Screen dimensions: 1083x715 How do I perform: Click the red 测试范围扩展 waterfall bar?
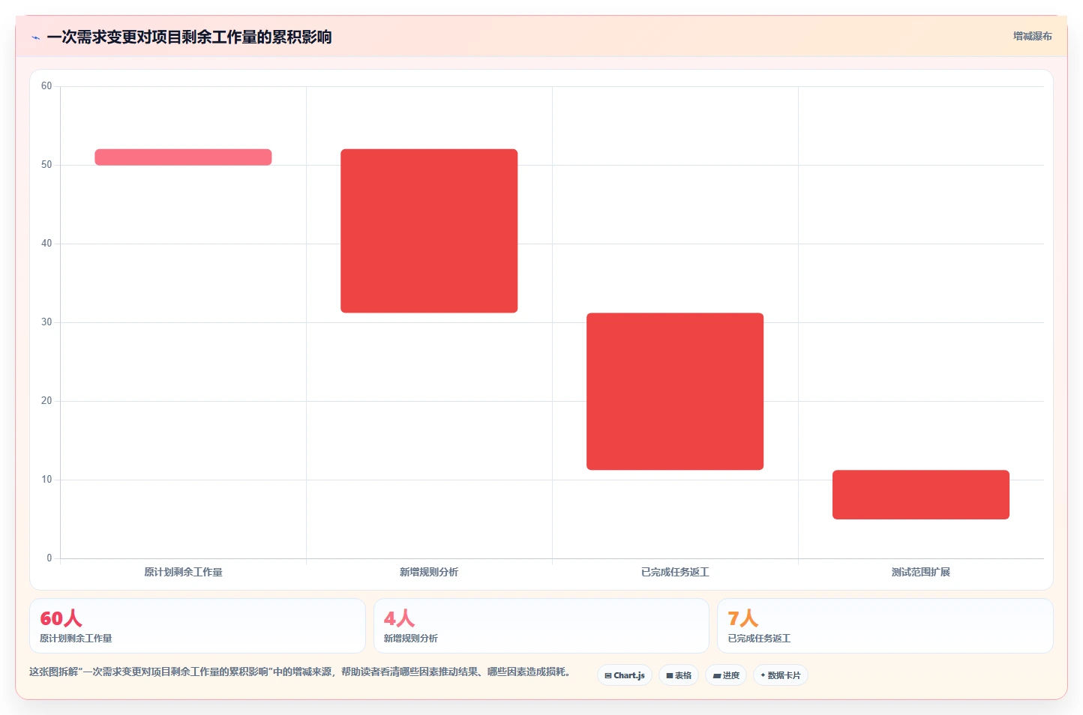[x=921, y=495]
